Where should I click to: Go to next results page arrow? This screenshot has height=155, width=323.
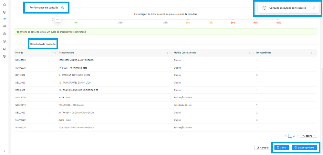(x=297, y=136)
